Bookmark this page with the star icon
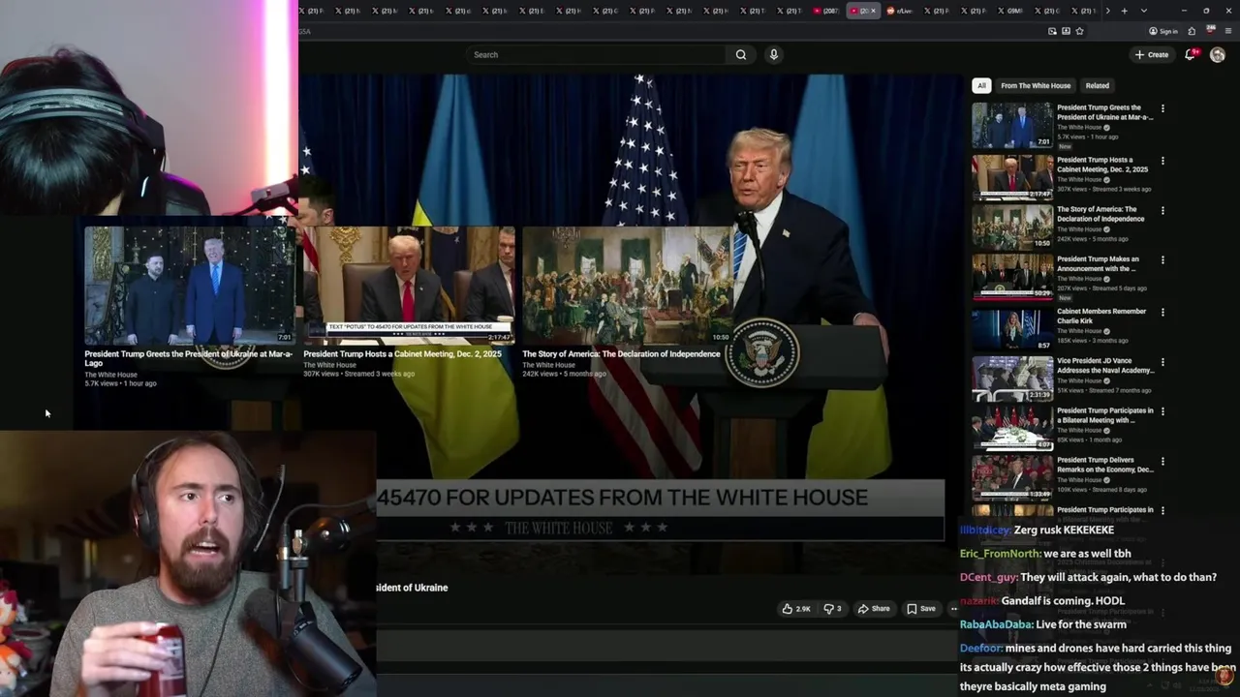The width and height of the screenshot is (1240, 697). tap(1080, 31)
